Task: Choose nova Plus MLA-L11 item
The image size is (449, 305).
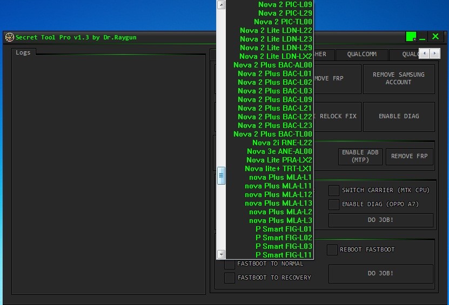Action: pyautogui.click(x=270, y=186)
